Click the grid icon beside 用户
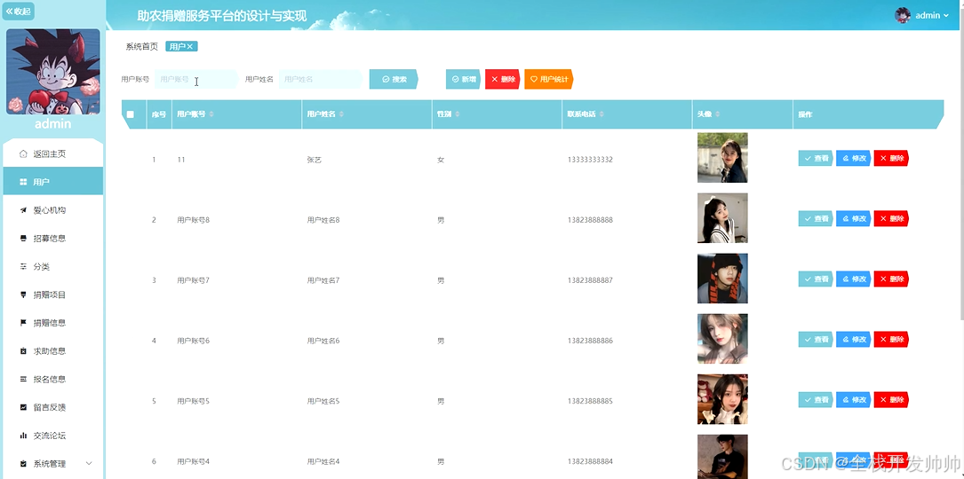 tap(23, 182)
